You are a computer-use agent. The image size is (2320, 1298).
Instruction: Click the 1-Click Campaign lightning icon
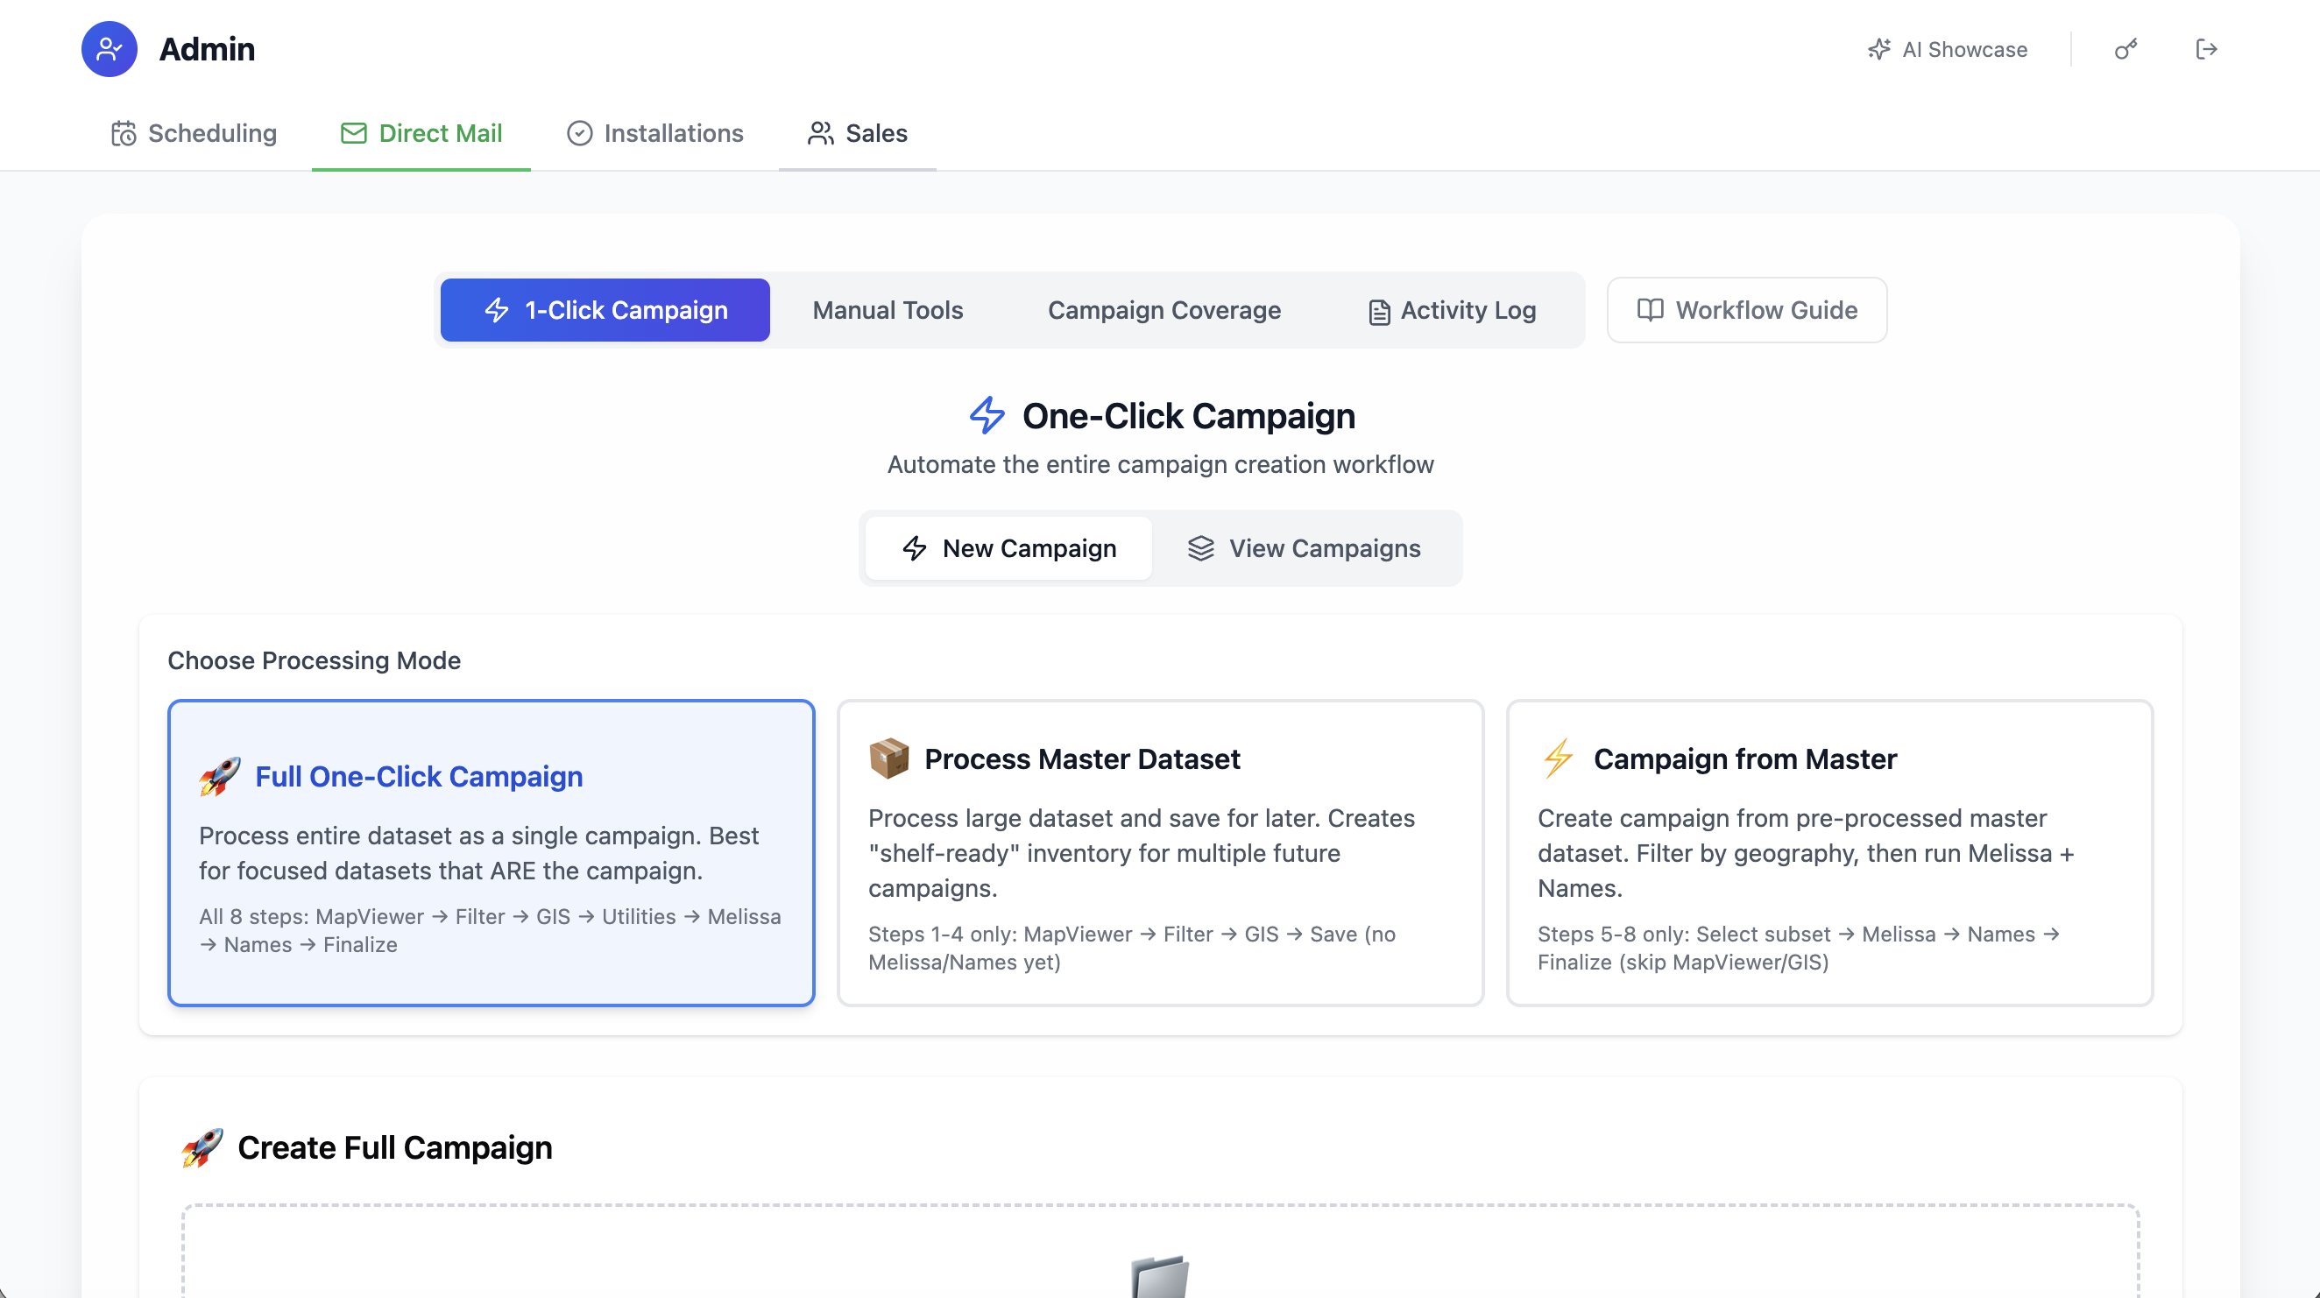496,311
